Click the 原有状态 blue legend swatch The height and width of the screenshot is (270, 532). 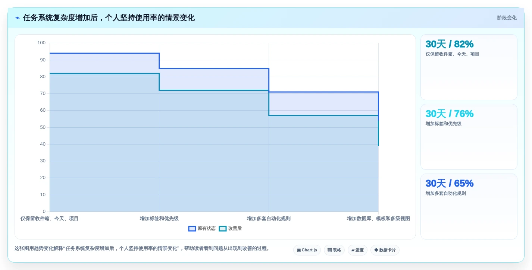coord(192,229)
